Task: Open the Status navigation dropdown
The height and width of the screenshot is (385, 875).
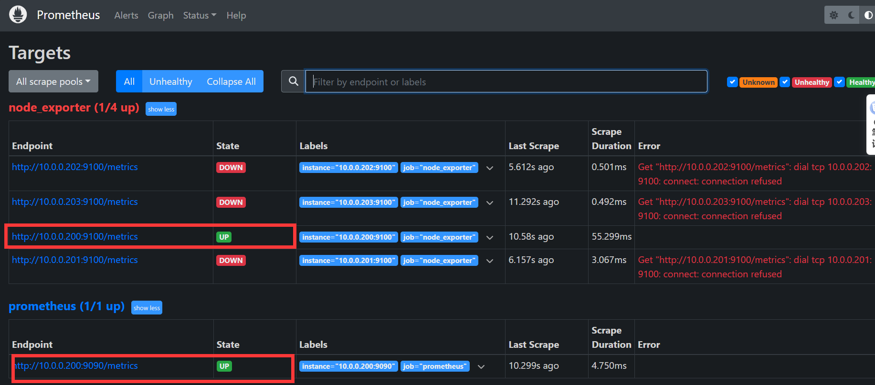Action: coord(200,15)
